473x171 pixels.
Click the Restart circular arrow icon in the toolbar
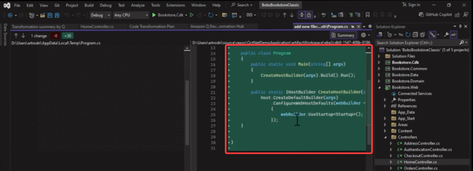211,15
